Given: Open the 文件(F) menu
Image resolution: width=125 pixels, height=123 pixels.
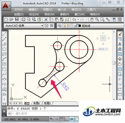Looking at the screenshot, I should pos(18,10).
